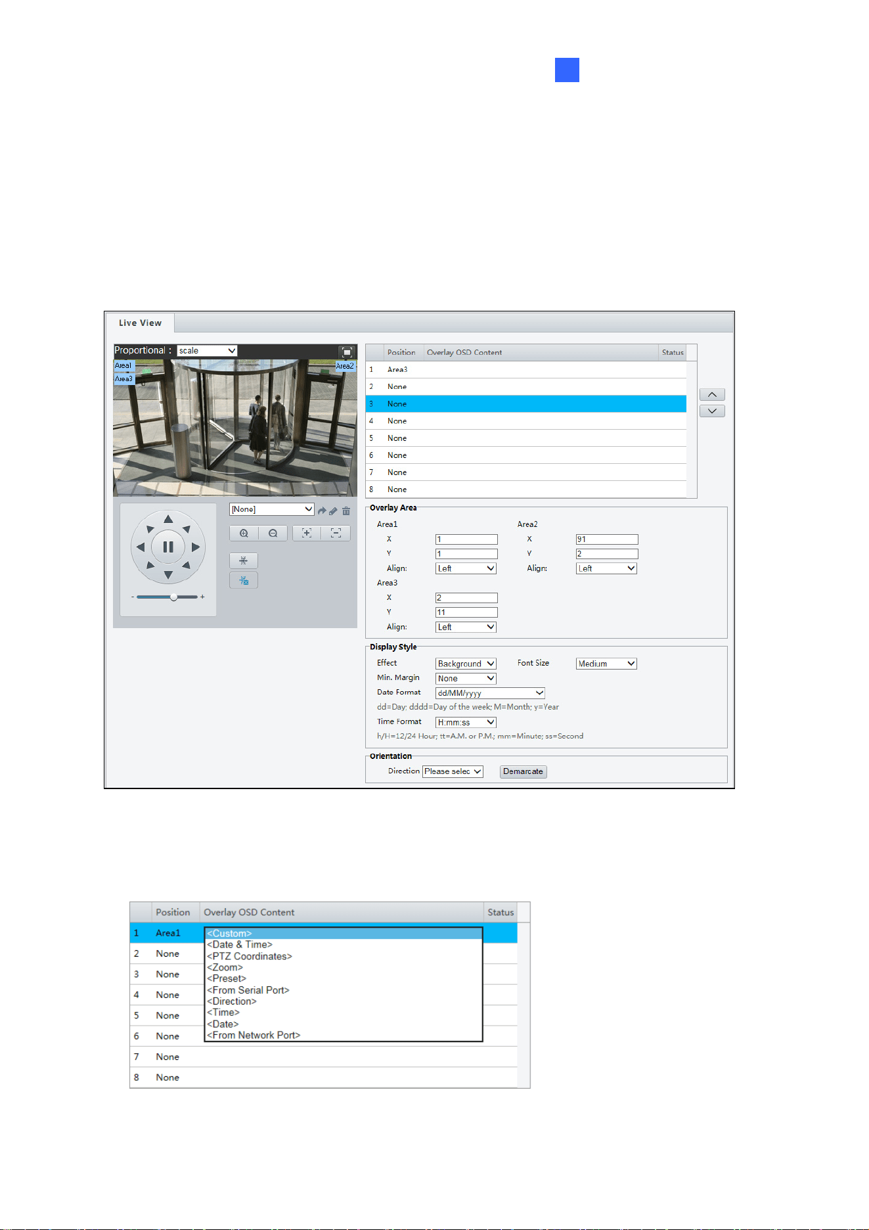This screenshot has height=1230, width=869.
Task: Move camera down-right with diagonal PTZ arrow
Action: click(187, 565)
